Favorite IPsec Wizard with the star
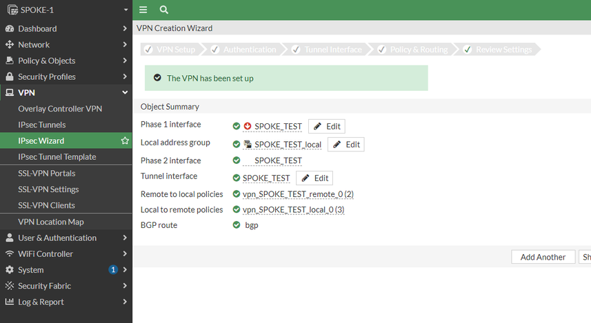591x323 pixels. [125, 140]
